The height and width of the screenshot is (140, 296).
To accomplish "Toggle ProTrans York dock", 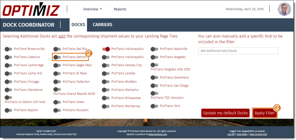I will point(154,106).
